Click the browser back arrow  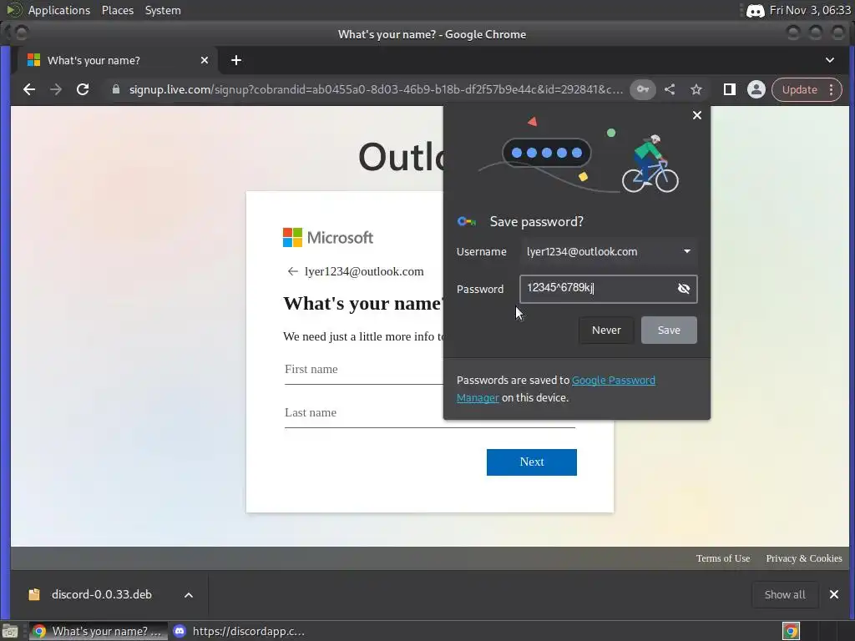click(x=29, y=89)
